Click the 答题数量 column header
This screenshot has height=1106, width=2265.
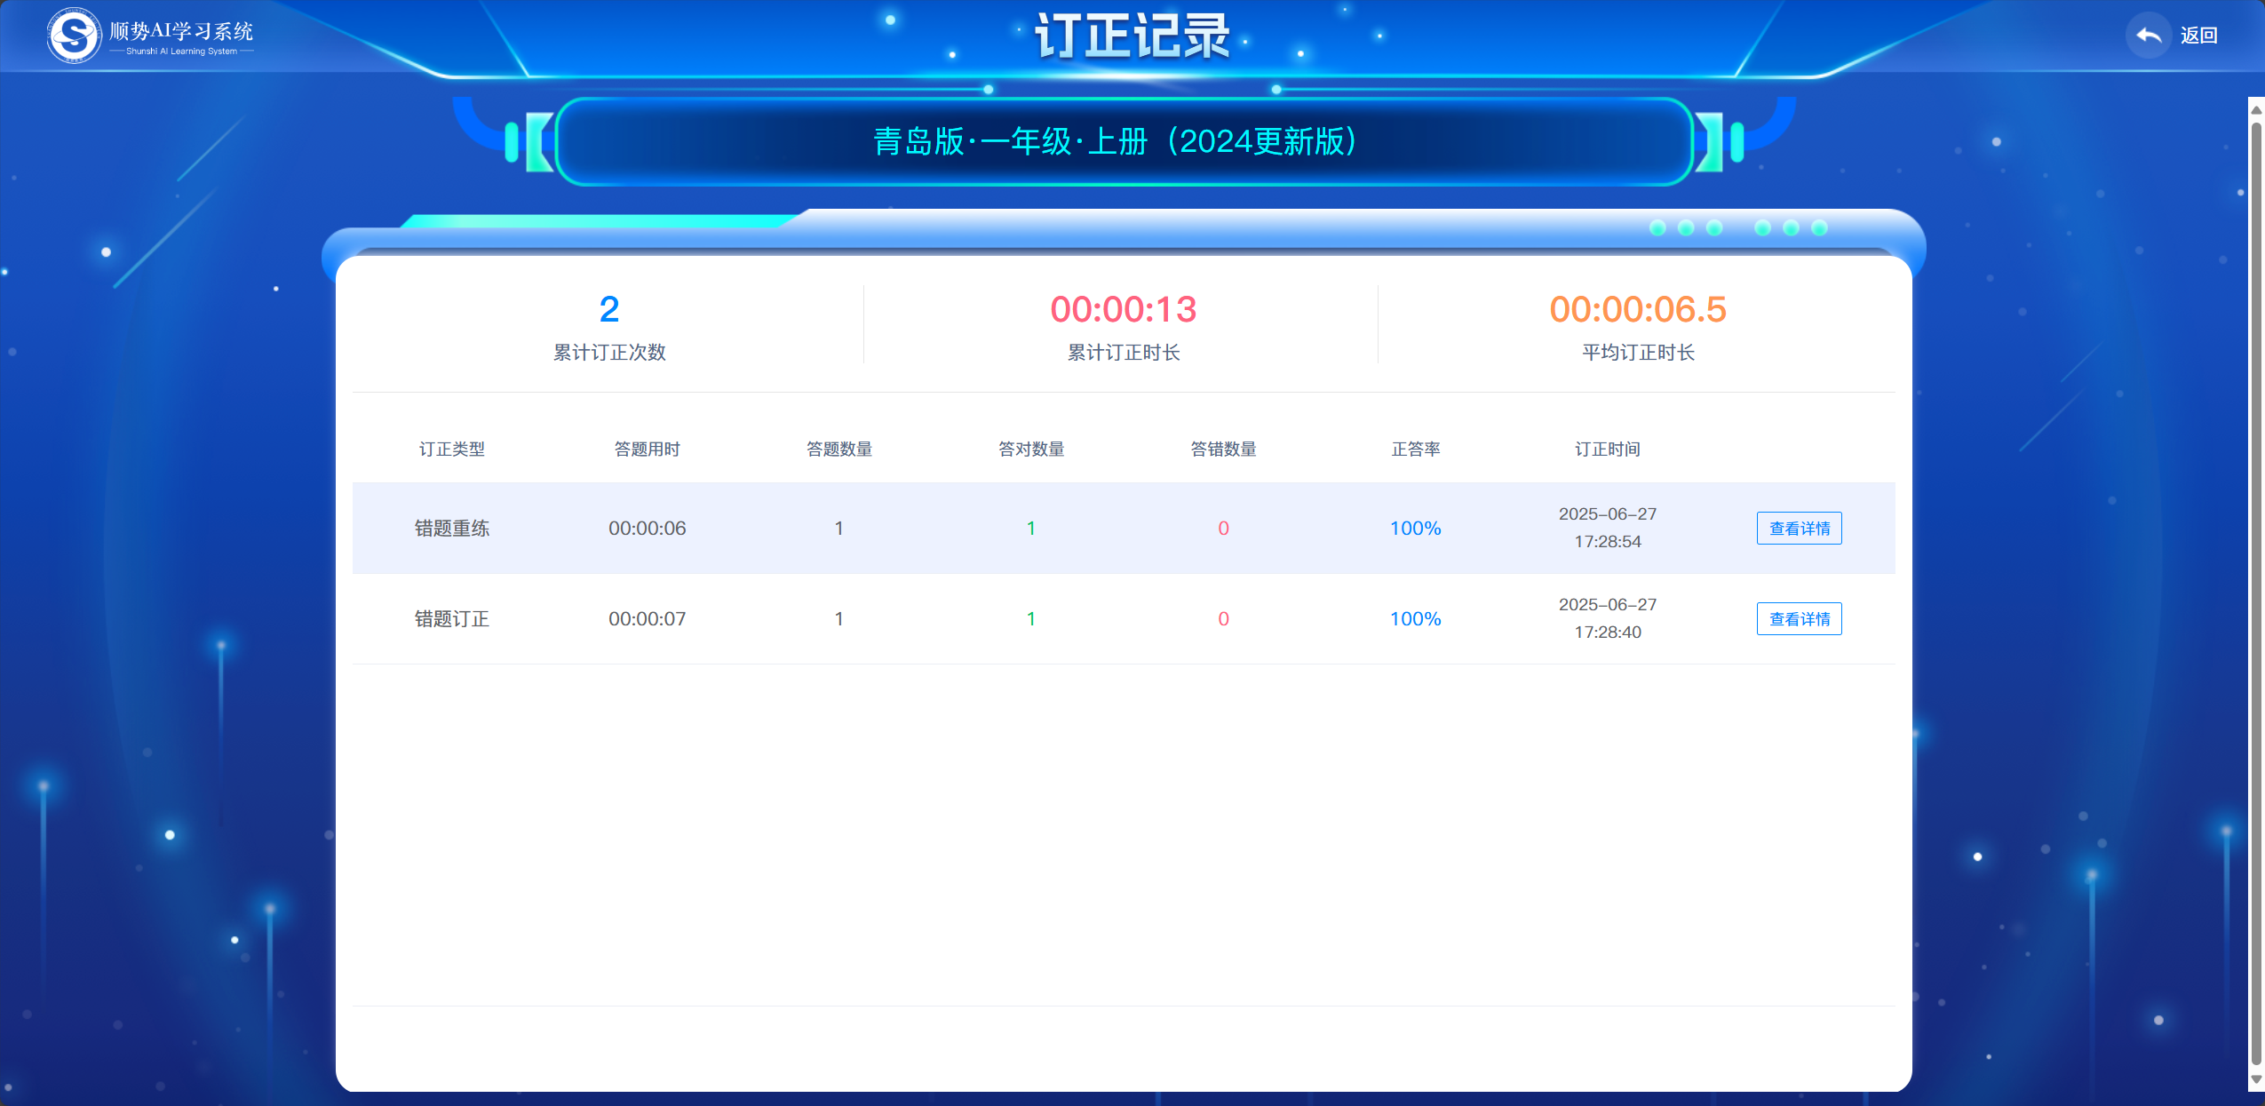pos(839,450)
